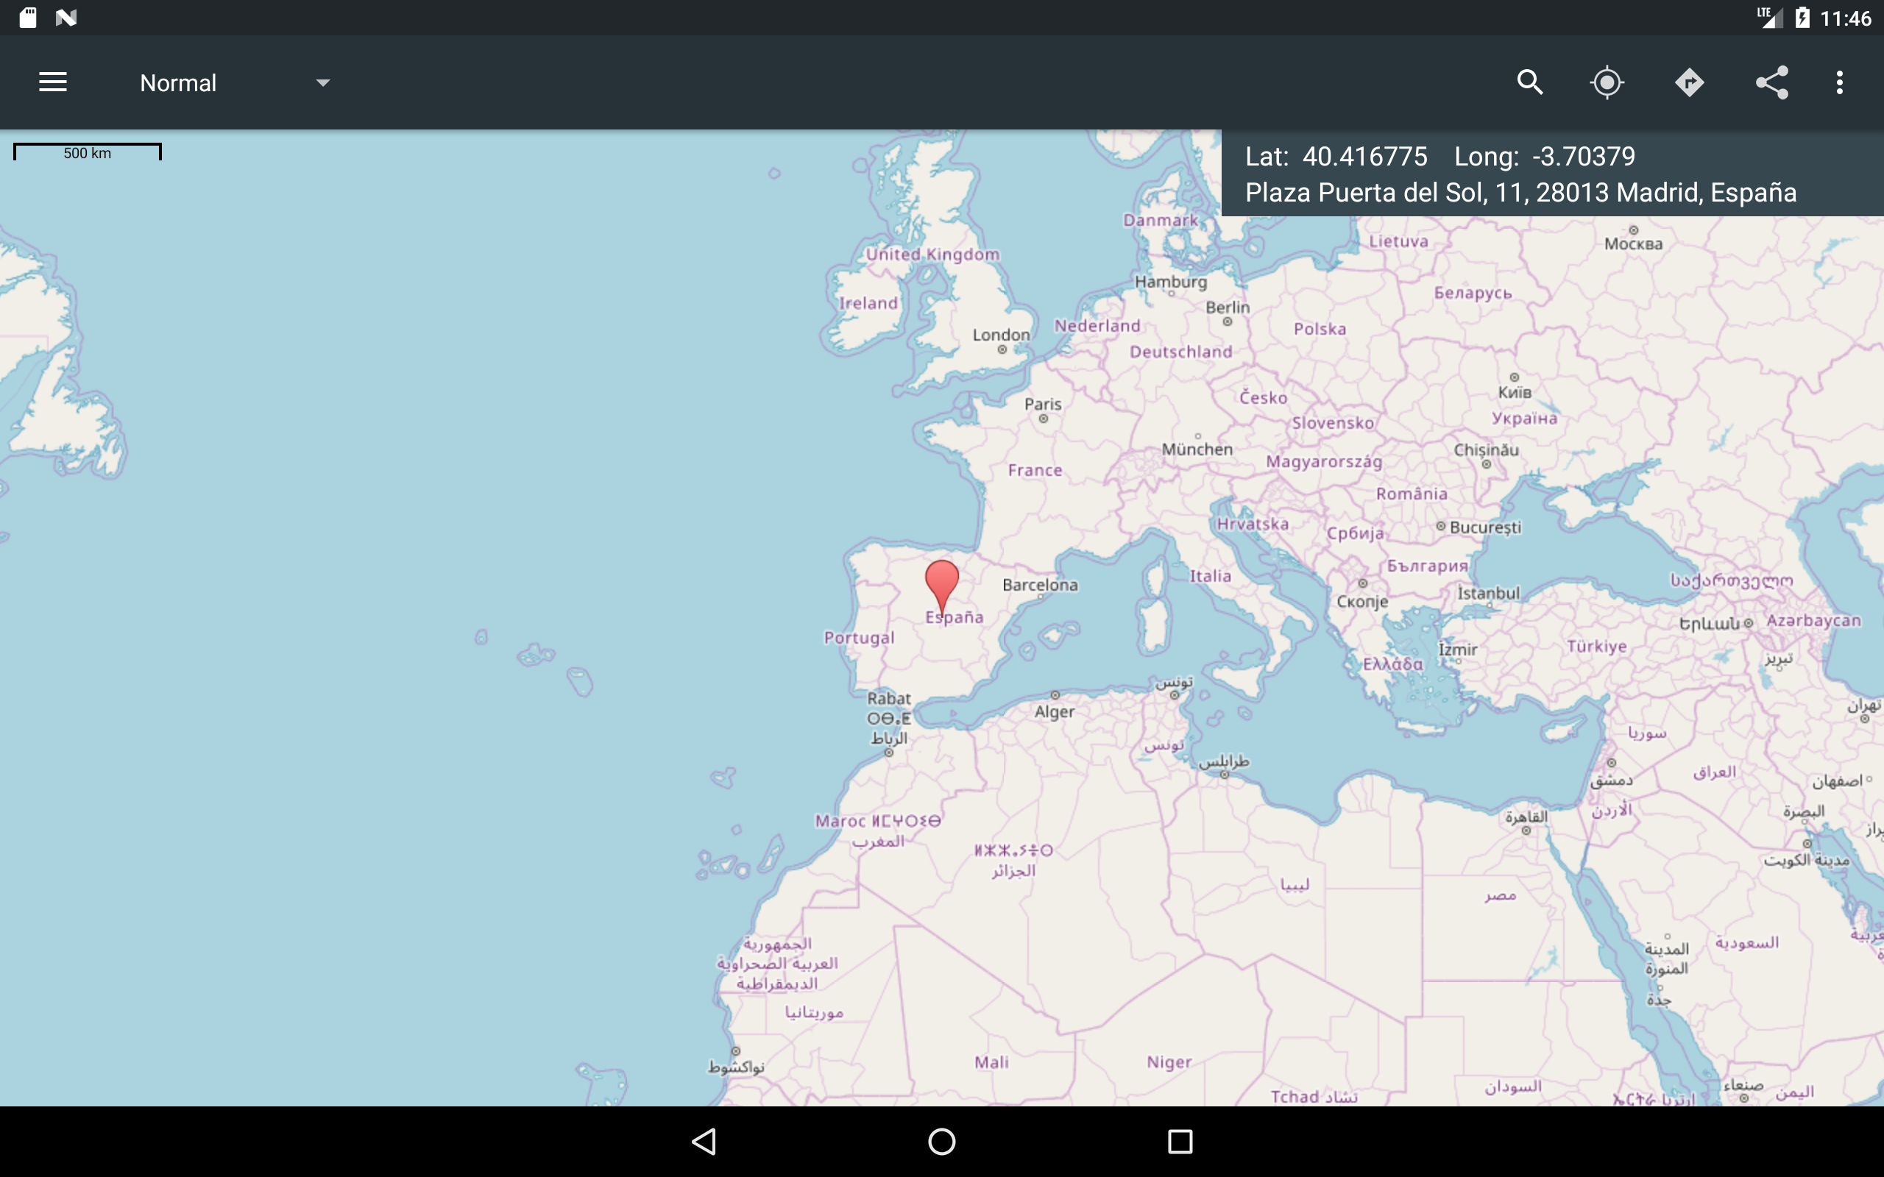Tap Barcelona on the map
The height and width of the screenshot is (1177, 1884).
1040,586
